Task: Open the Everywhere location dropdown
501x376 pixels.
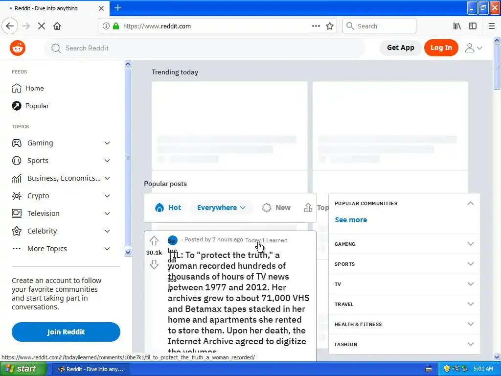Action: point(221,208)
